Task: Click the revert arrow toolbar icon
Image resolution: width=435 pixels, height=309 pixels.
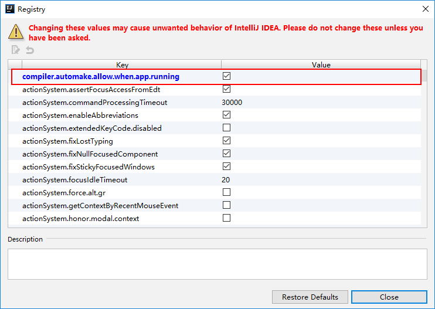Action: point(29,50)
